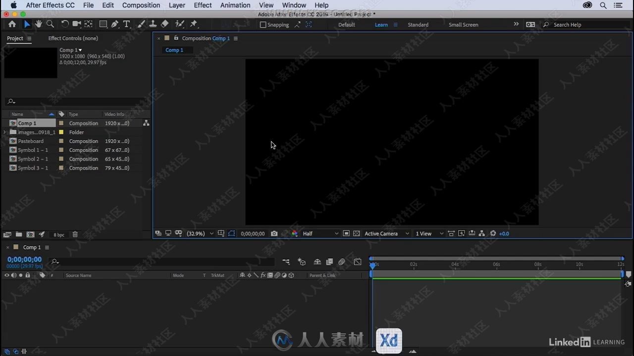Click the Comp 1 breadcrumb in the viewer
634x356 pixels.
(x=174, y=50)
